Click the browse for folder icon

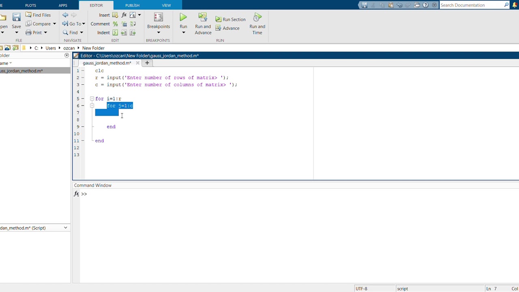(15, 48)
